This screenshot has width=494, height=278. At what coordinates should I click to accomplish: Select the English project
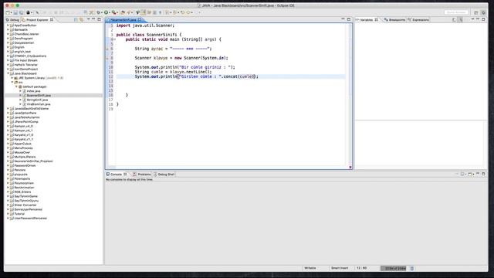click(19, 47)
